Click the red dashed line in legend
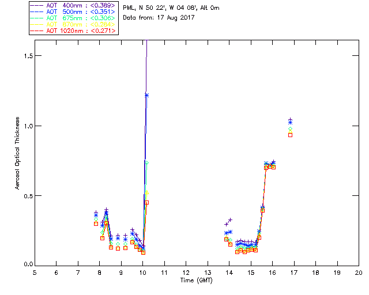 (x=37, y=31)
